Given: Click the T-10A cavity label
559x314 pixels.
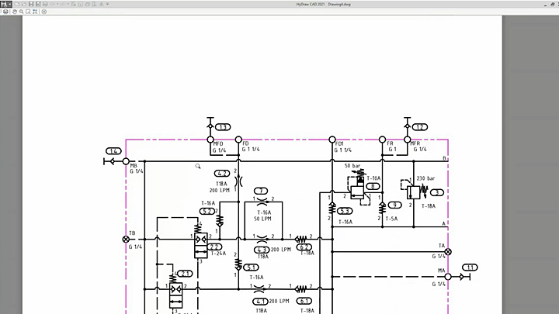Looking at the screenshot, I should pos(373,178).
